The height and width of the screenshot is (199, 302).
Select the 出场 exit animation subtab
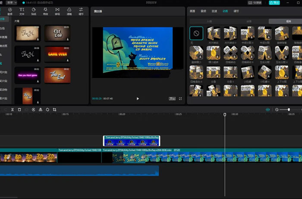249,22
